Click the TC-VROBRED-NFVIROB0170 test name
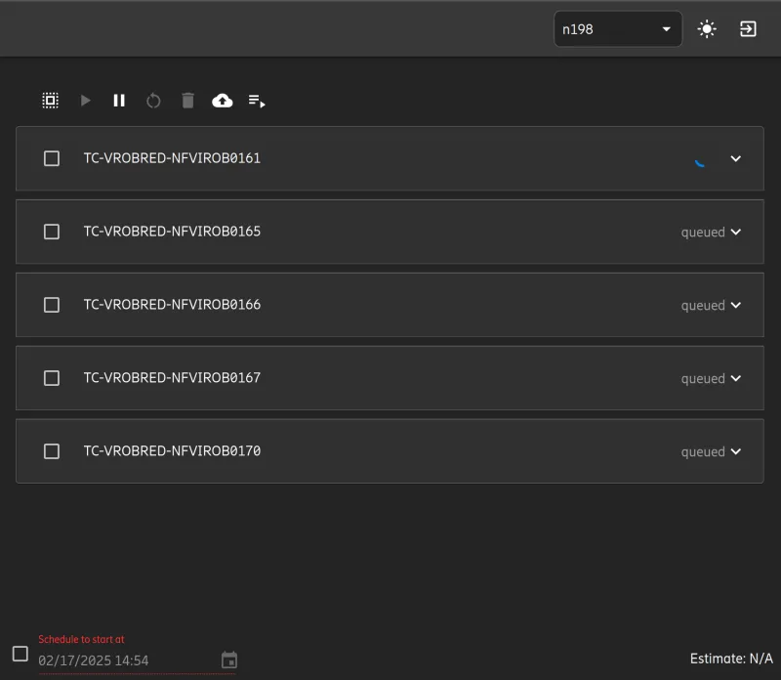This screenshot has height=680, width=781. pos(172,451)
